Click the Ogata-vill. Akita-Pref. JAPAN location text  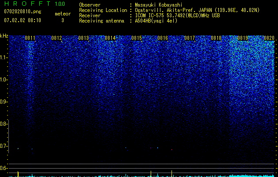pyautogui.click(x=197, y=10)
